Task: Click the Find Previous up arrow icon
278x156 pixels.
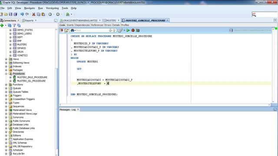Action: pos(114,30)
